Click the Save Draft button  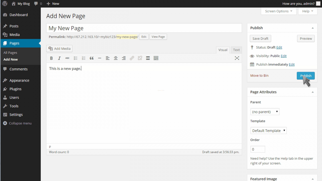pyautogui.click(x=260, y=38)
